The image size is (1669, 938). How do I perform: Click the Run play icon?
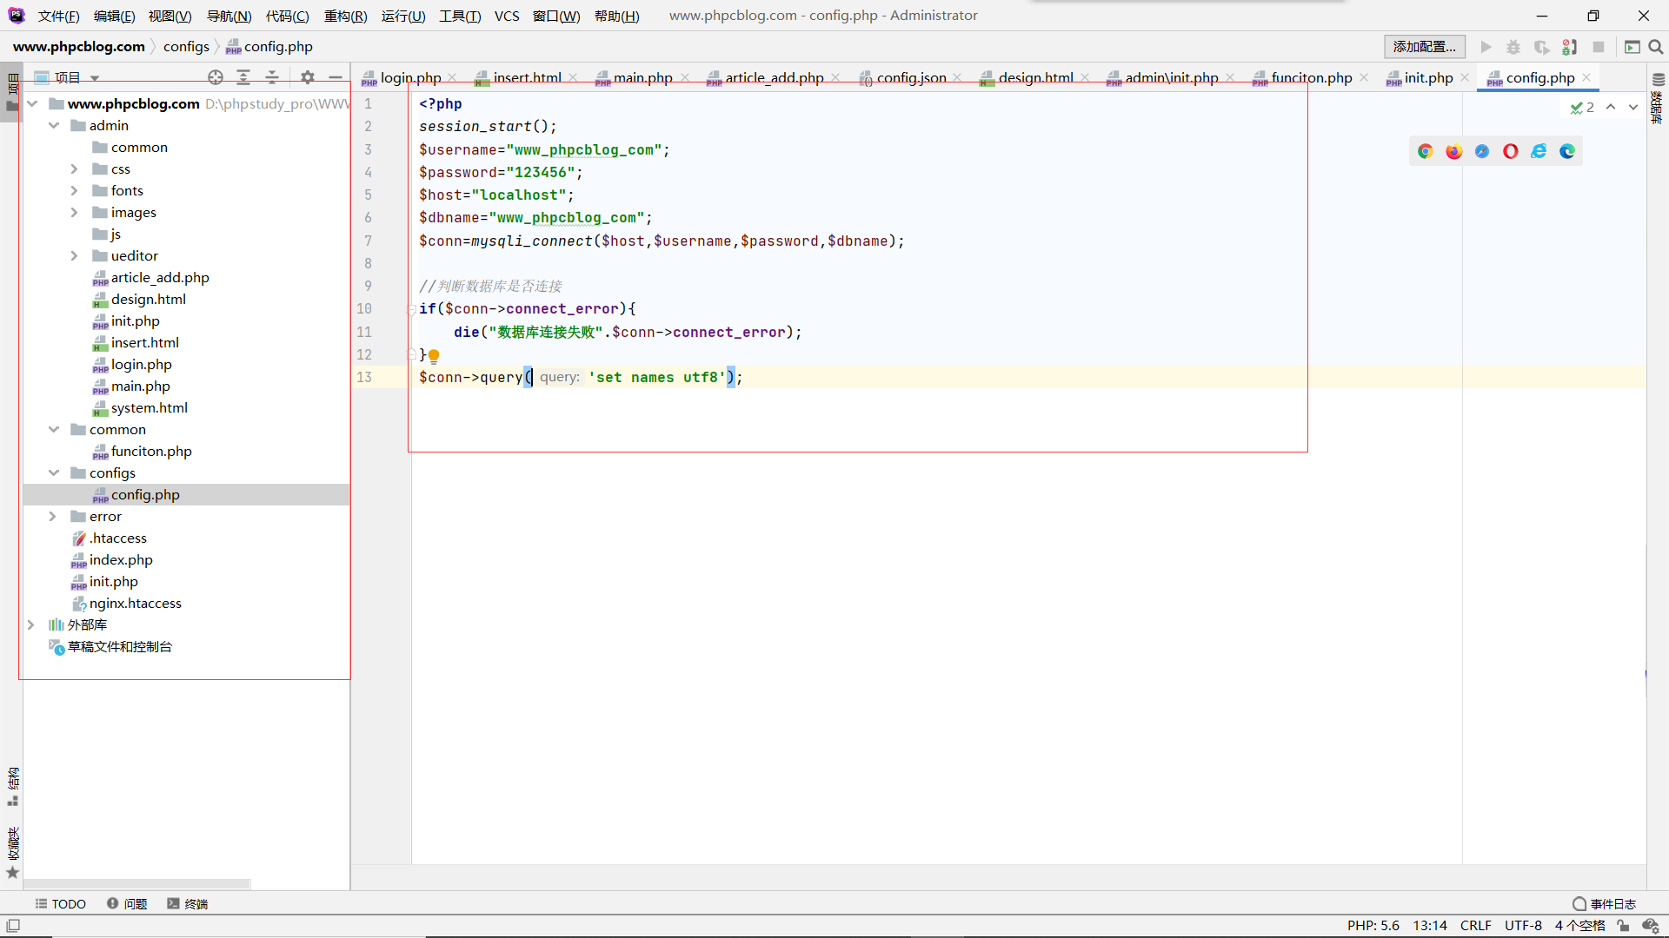point(1486,47)
